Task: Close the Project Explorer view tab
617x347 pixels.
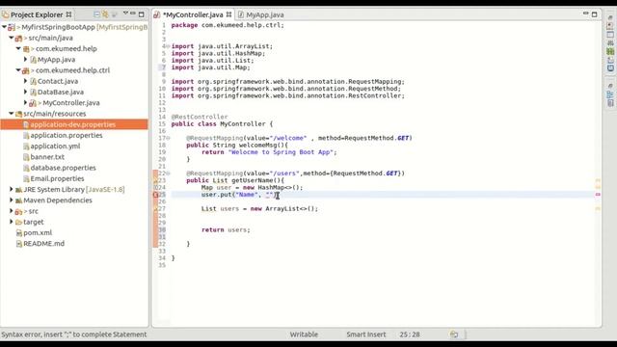Action: (68, 14)
